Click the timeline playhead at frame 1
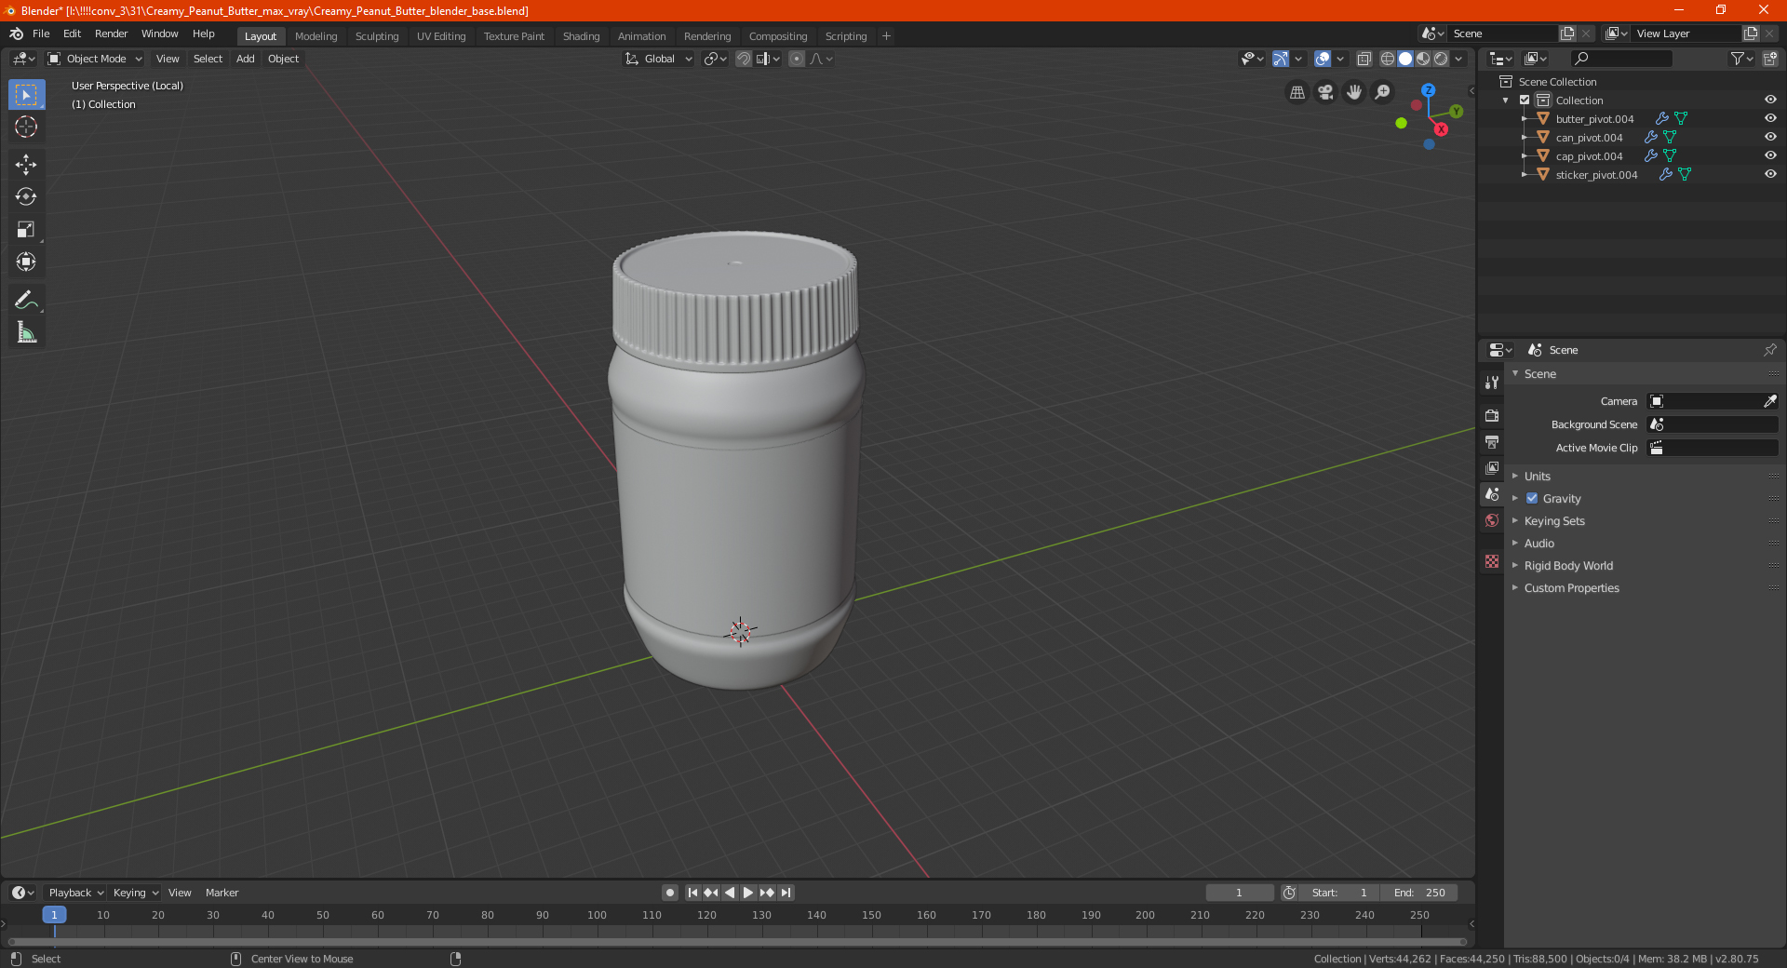The height and width of the screenshot is (968, 1787). [x=54, y=915]
